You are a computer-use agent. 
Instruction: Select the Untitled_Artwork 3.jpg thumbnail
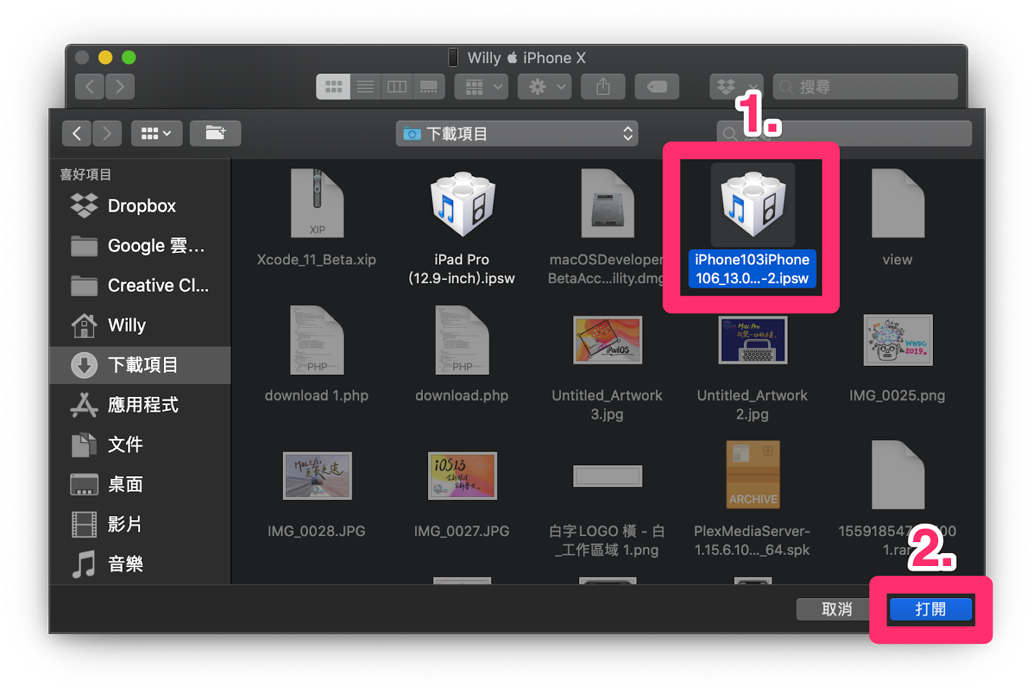[x=608, y=340]
